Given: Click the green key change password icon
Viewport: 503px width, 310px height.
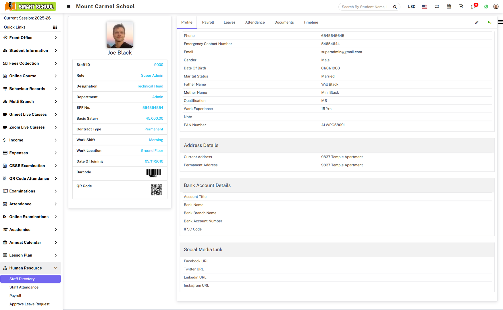Looking at the screenshot, I should click(489, 22).
